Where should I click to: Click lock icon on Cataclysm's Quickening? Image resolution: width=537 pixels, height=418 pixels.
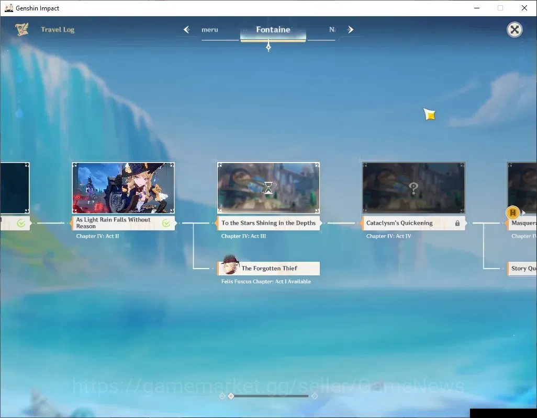pos(457,223)
